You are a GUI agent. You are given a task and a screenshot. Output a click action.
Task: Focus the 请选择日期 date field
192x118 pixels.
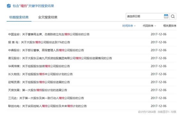[x=145, y=16]
